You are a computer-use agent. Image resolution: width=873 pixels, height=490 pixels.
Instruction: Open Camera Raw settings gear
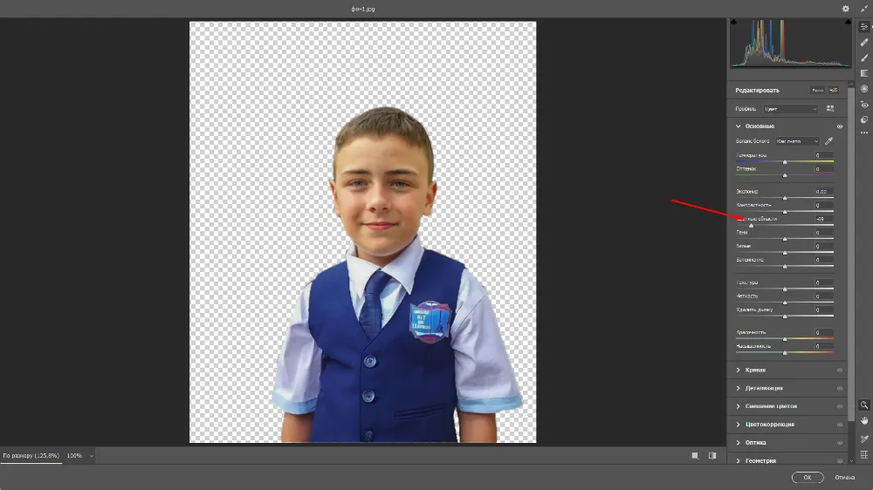(845, 8)
